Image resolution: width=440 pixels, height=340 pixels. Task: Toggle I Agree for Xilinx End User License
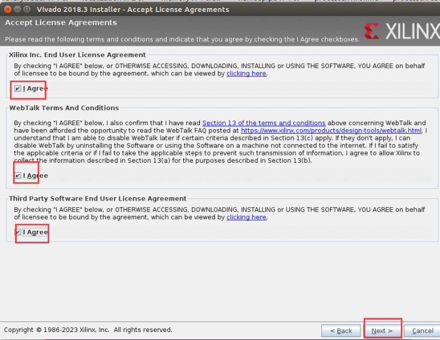18,89
